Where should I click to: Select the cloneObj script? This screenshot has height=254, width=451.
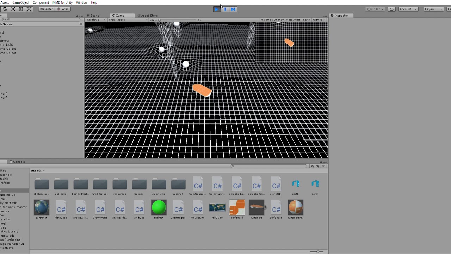(276, 187)
